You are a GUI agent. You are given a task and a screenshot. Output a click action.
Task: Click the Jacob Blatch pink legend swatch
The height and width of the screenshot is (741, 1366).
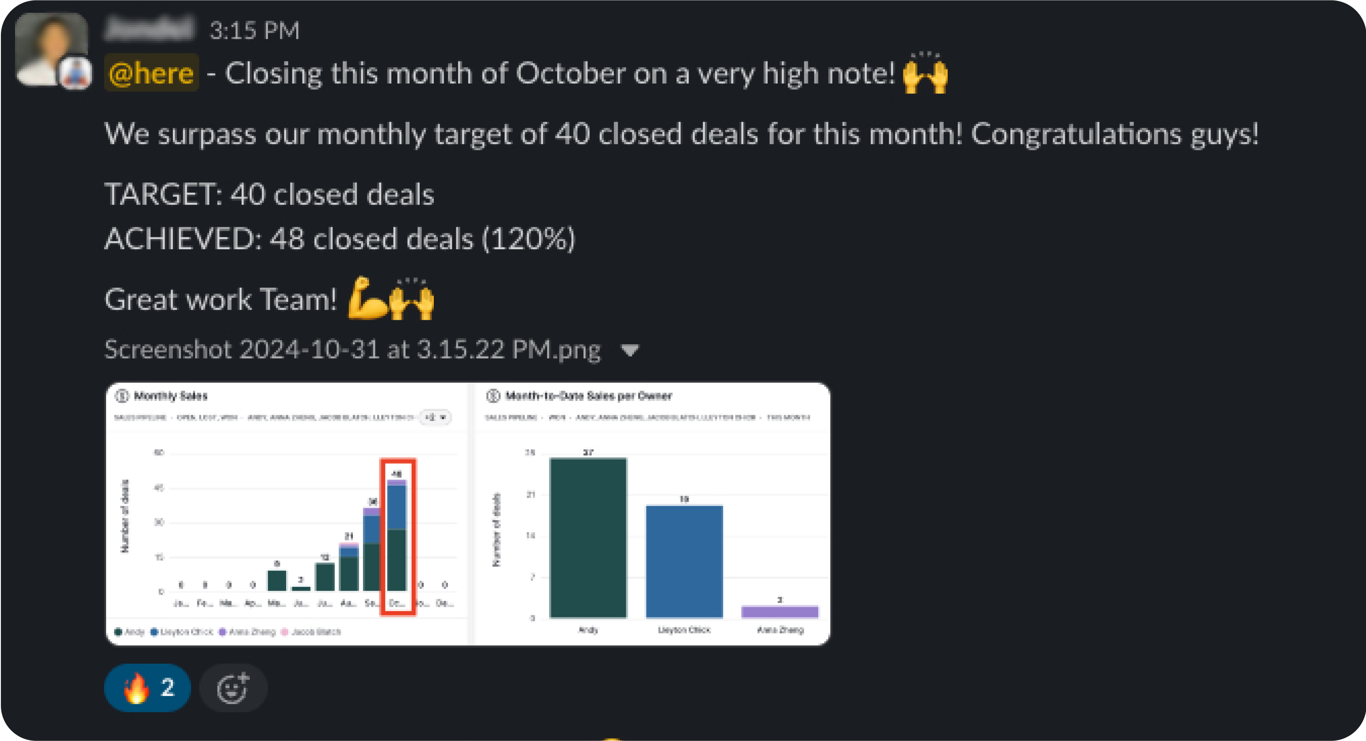284,632
